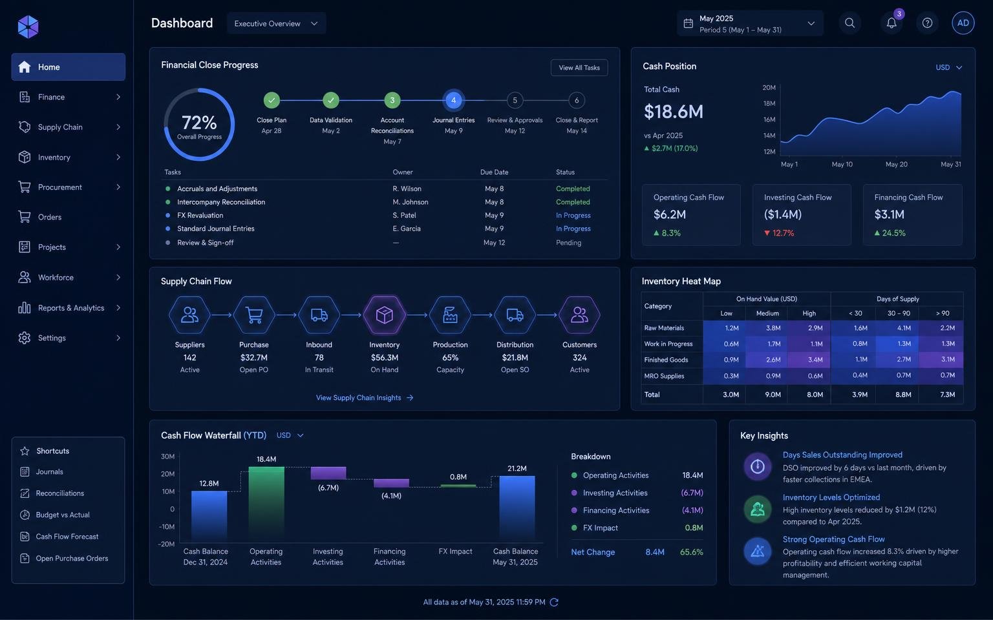The height and width of the screenshot is (620, 993).
Task: Click the Inbound truck hexagon icon
Action: 319,315
